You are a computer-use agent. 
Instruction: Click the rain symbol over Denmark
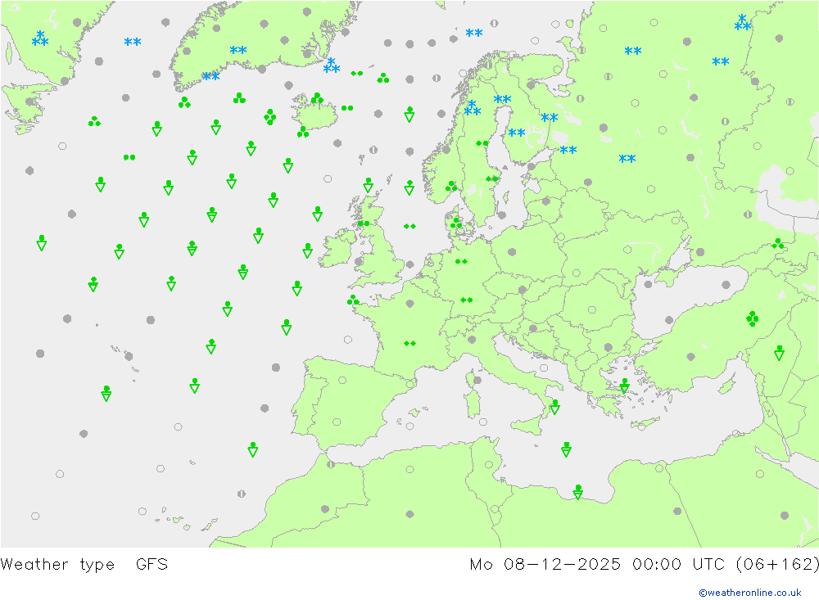click(456, 223)
